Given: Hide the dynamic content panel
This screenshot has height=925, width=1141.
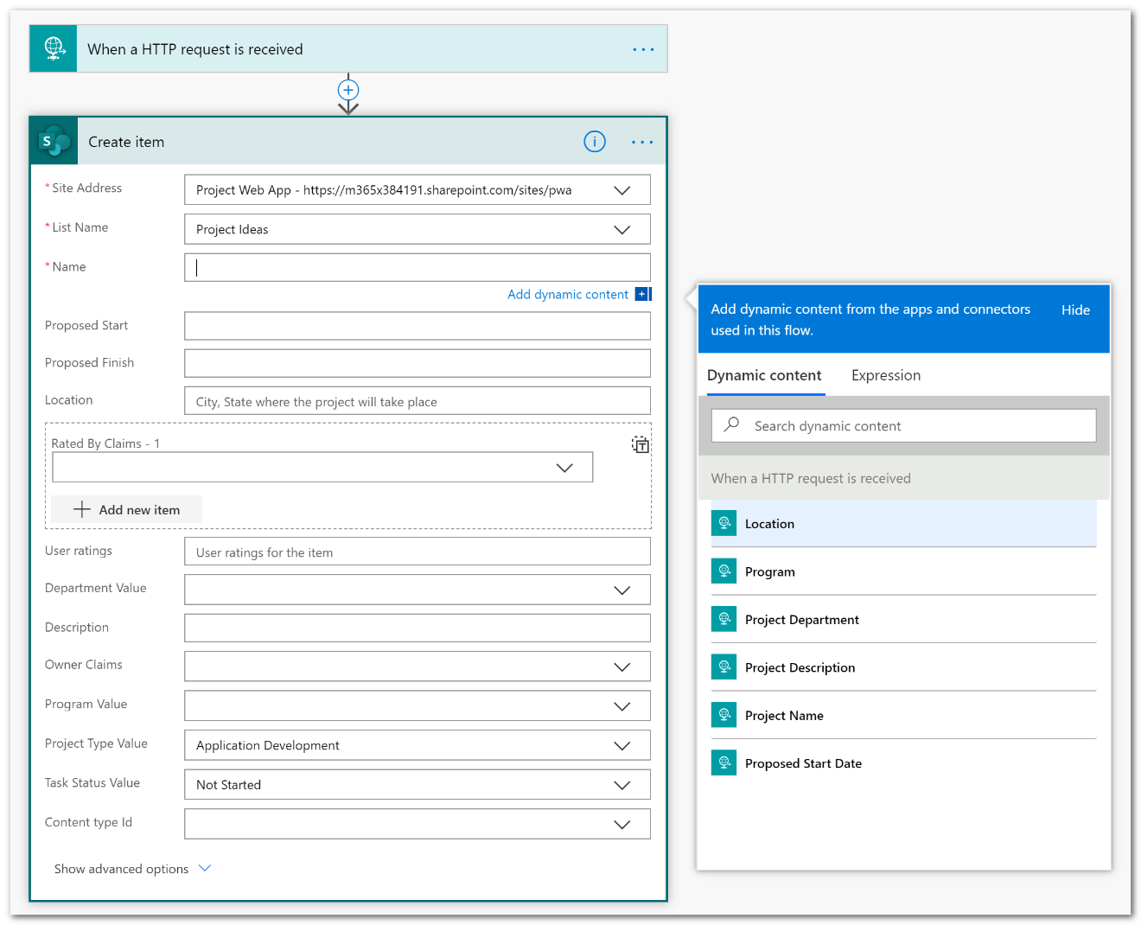Looking at the screenshot, I should 1075,309.
